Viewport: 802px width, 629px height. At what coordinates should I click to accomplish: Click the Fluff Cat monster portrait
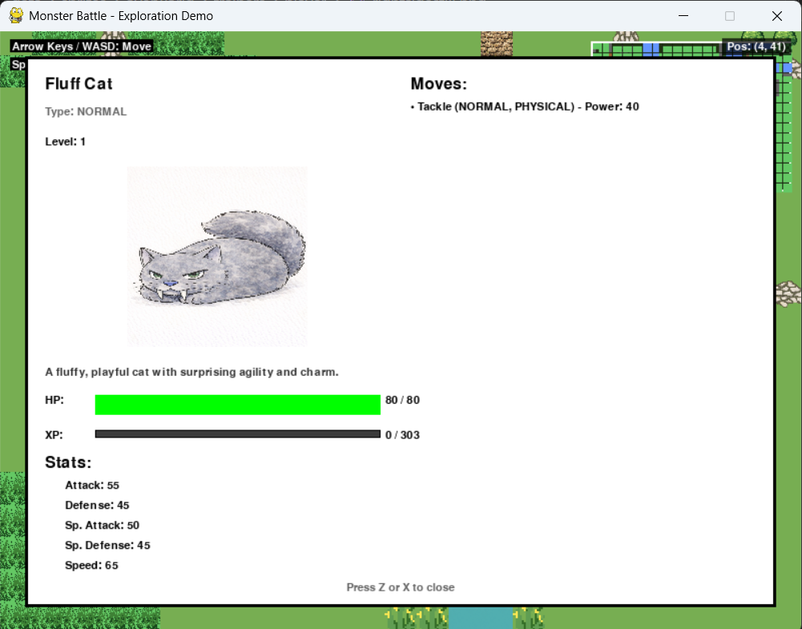[x=217, y=256]
